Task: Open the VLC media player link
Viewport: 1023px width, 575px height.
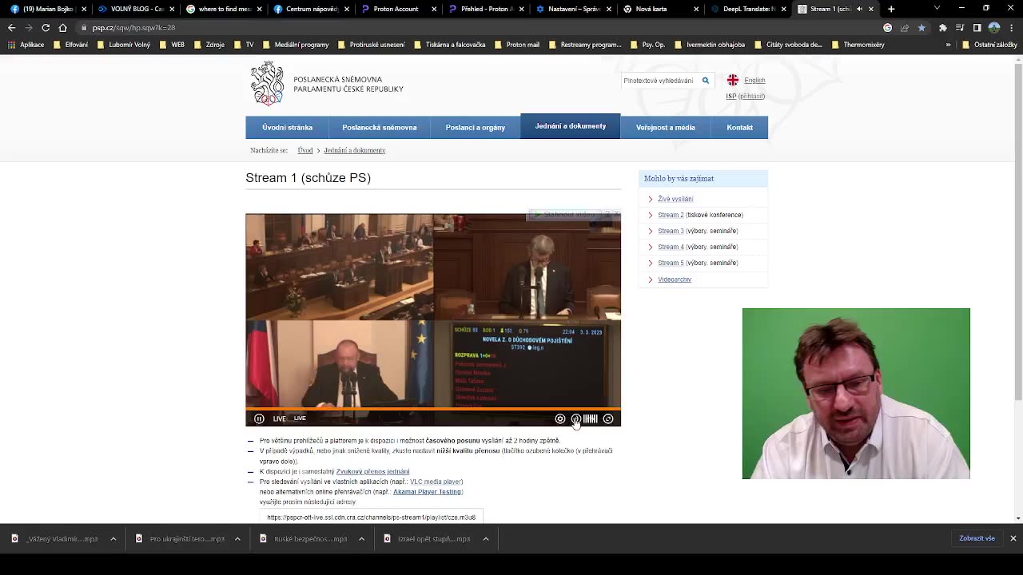Action: click(436, 482)
